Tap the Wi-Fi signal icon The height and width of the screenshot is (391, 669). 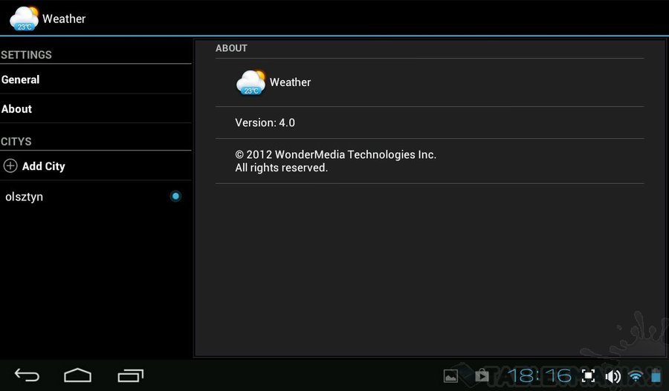[636, 376]
